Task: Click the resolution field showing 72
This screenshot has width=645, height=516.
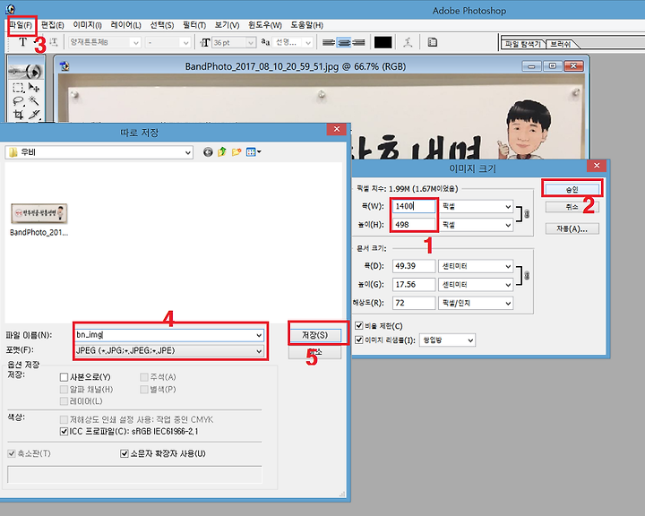Action: click(414, 304)
